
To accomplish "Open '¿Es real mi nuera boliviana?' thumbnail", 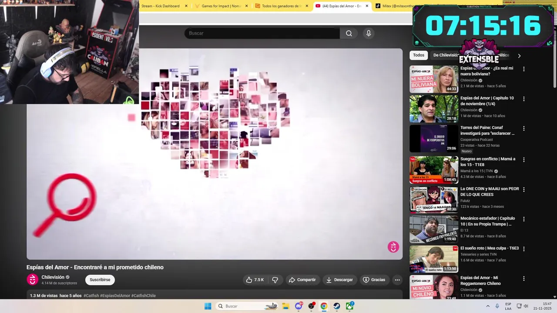I will point(434,79).
